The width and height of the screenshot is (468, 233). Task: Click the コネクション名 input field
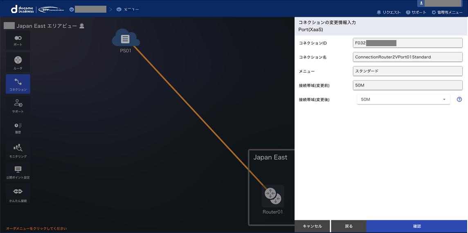click(407, 57)
